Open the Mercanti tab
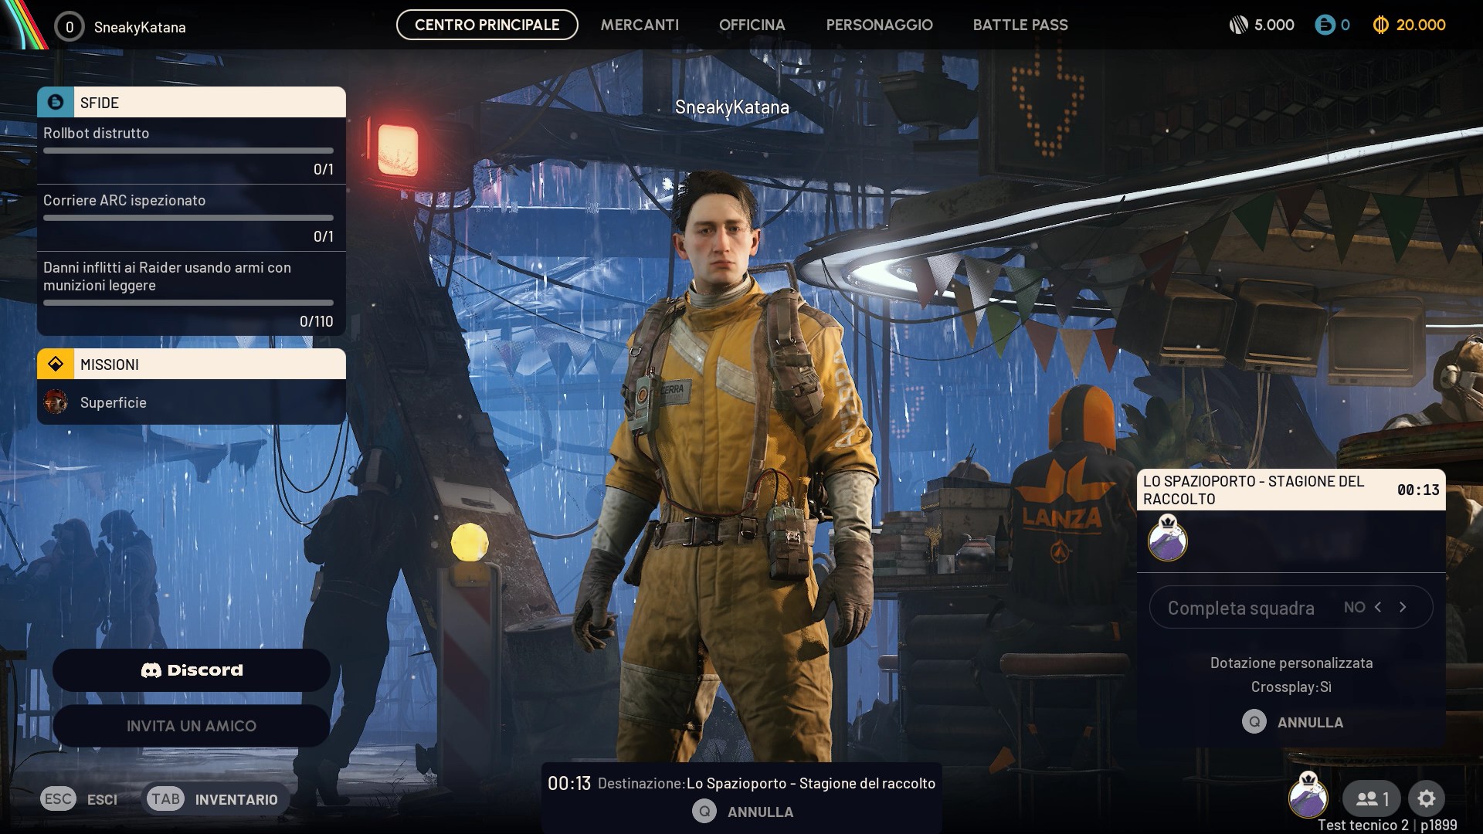The image size is (1483, 834). [x=640, y=25]
